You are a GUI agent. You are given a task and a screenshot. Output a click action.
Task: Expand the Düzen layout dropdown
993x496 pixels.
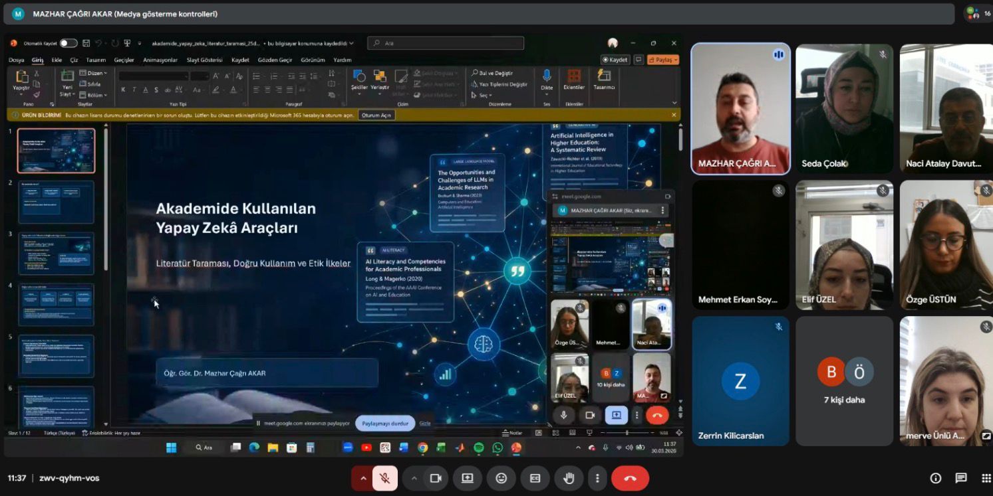93,73
